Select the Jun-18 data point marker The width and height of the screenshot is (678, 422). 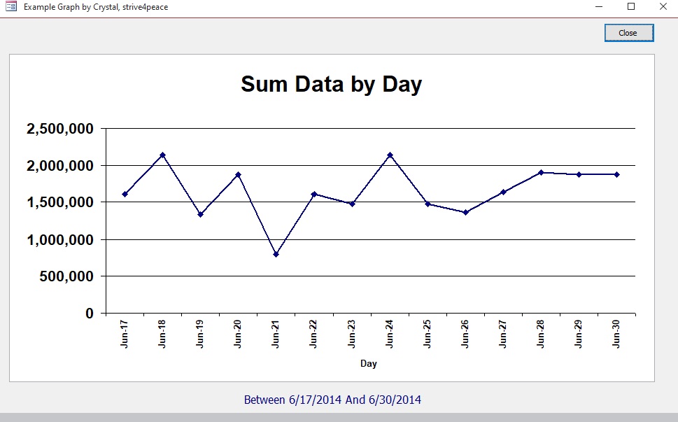pyautogui.click(x=162, y=155)
